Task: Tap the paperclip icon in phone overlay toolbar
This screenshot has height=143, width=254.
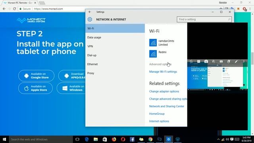Action: (x=191, y=62)
